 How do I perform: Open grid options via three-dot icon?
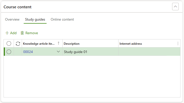coord(177,43)
